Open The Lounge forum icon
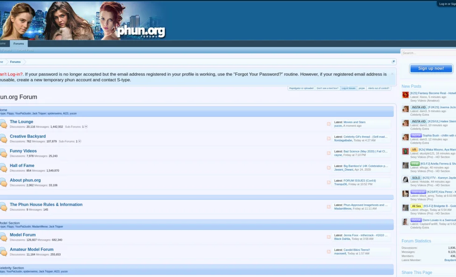This screenshot has width=456, height=277. [x=3, y=124]
